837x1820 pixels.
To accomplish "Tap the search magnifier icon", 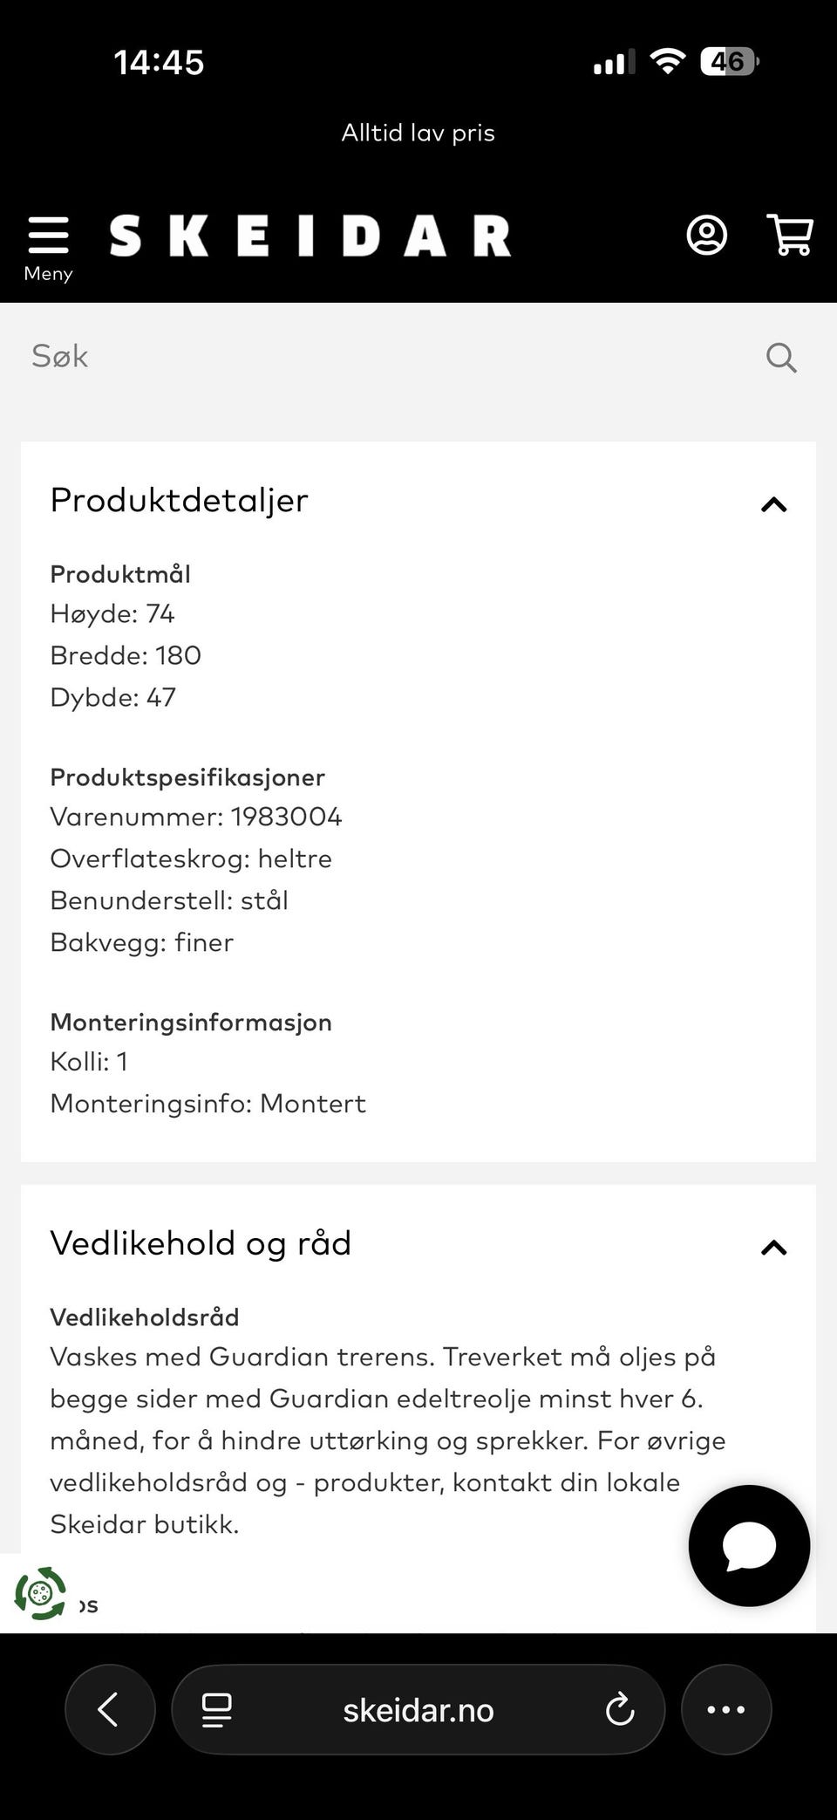I will pos(781,357).
